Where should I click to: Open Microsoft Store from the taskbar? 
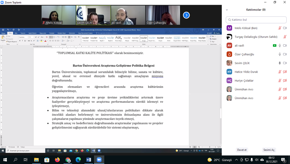point(47,160)
